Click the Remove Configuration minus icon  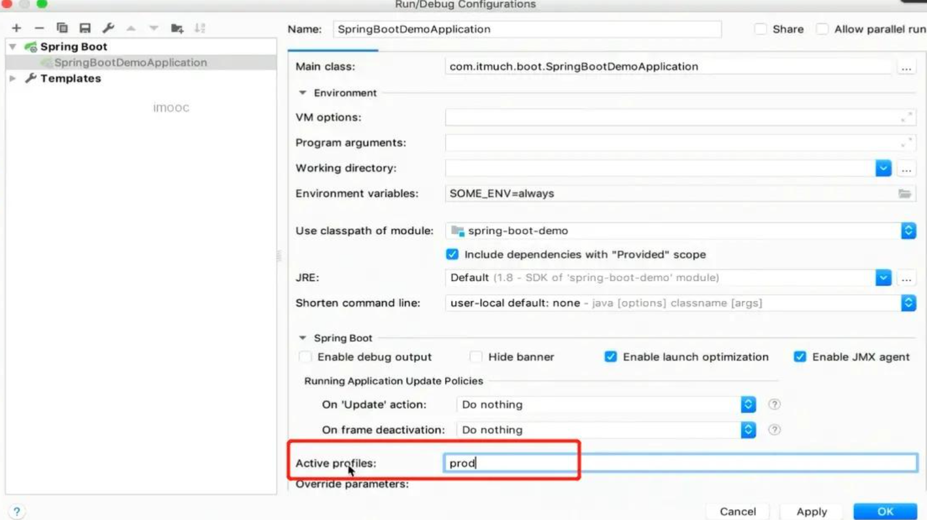[x=39, y=28]
